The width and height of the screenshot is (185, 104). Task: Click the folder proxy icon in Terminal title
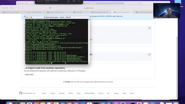pyautogui.click(x=45, y=17)
